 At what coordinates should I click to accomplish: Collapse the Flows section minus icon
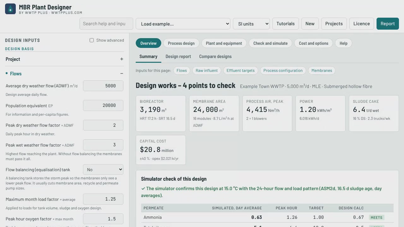pyautogui.click(x=122, y=73)
